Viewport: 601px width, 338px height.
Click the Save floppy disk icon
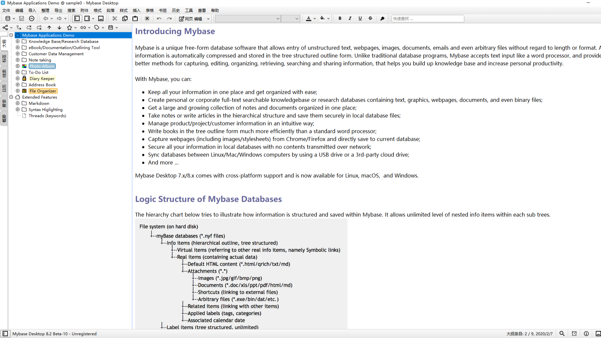22,19
